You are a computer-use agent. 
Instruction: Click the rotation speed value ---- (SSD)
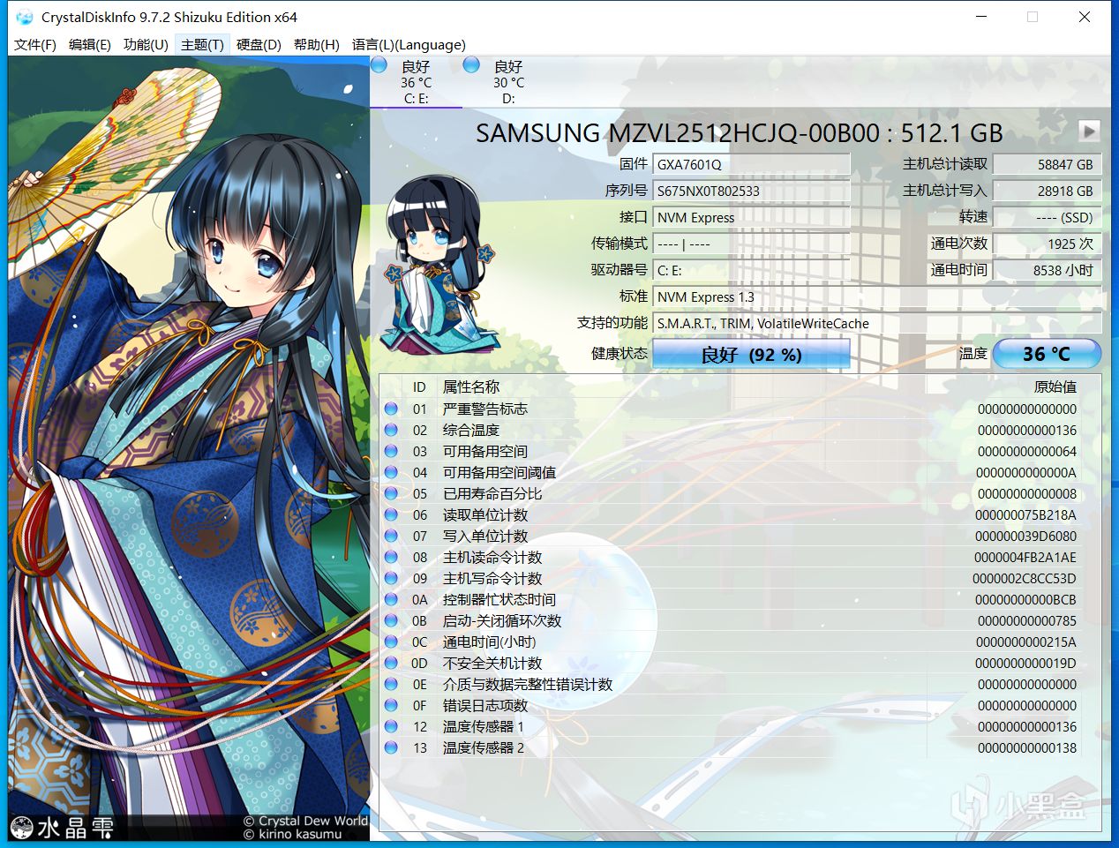(x=1048, y=217)
